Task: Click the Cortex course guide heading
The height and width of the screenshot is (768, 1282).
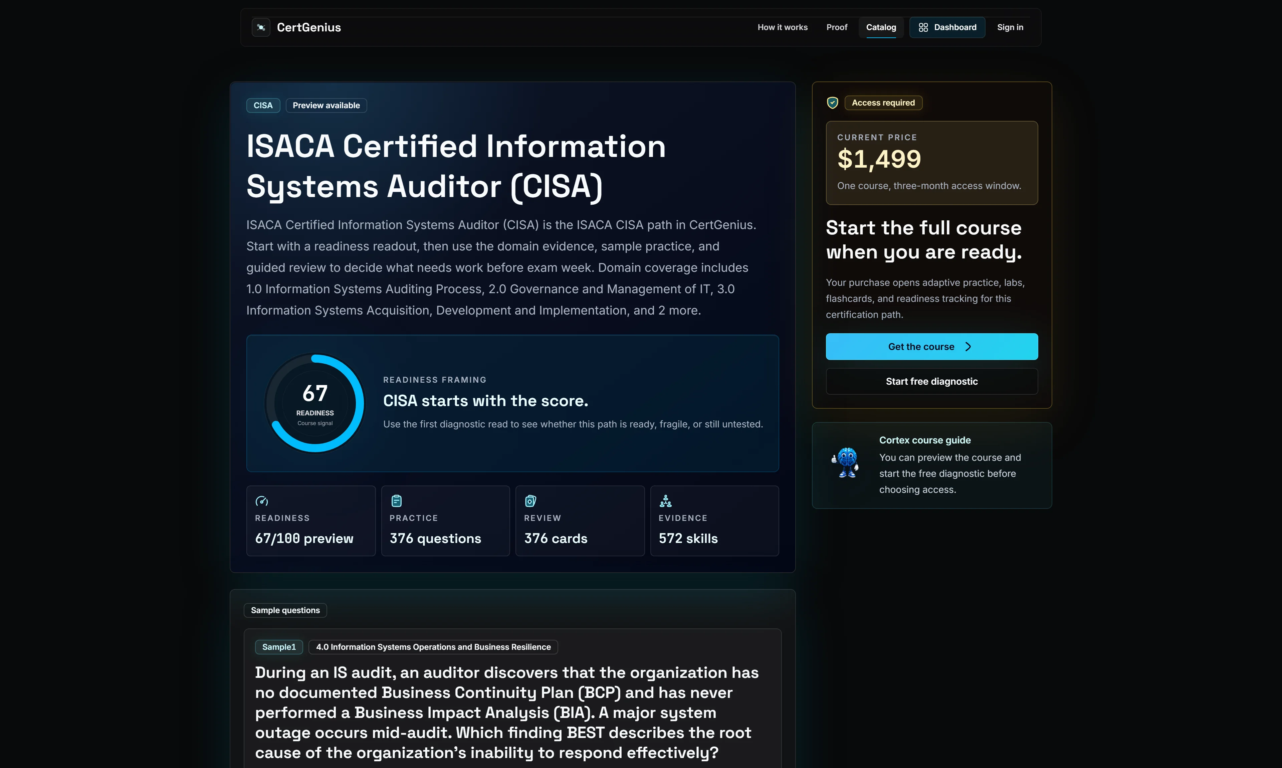Action: point(924,440)
